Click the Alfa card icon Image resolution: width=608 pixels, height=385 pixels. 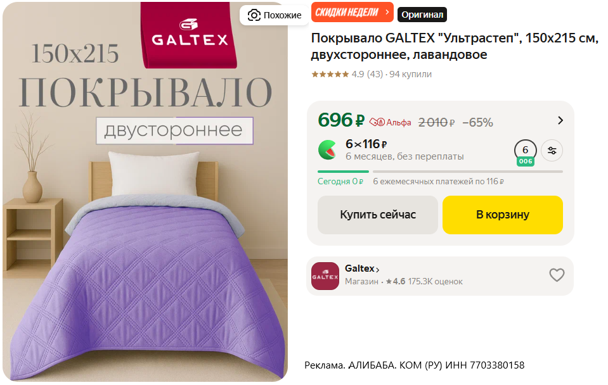coord(377,122)
